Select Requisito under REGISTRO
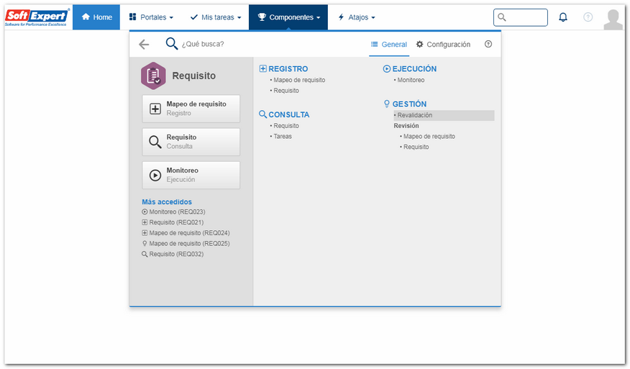Image resolution: width=630 pixels, height=369 pixels. (286, 91)
